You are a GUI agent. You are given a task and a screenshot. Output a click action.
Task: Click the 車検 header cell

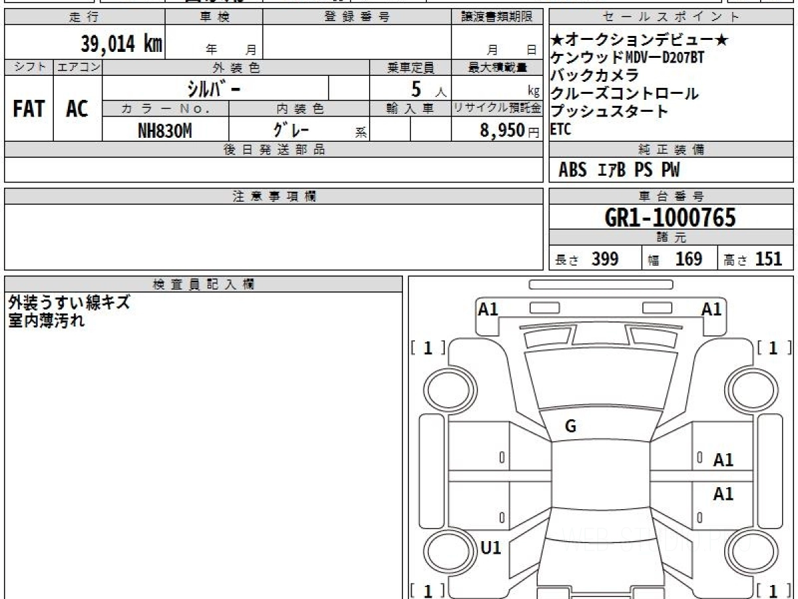coord(213,17)
